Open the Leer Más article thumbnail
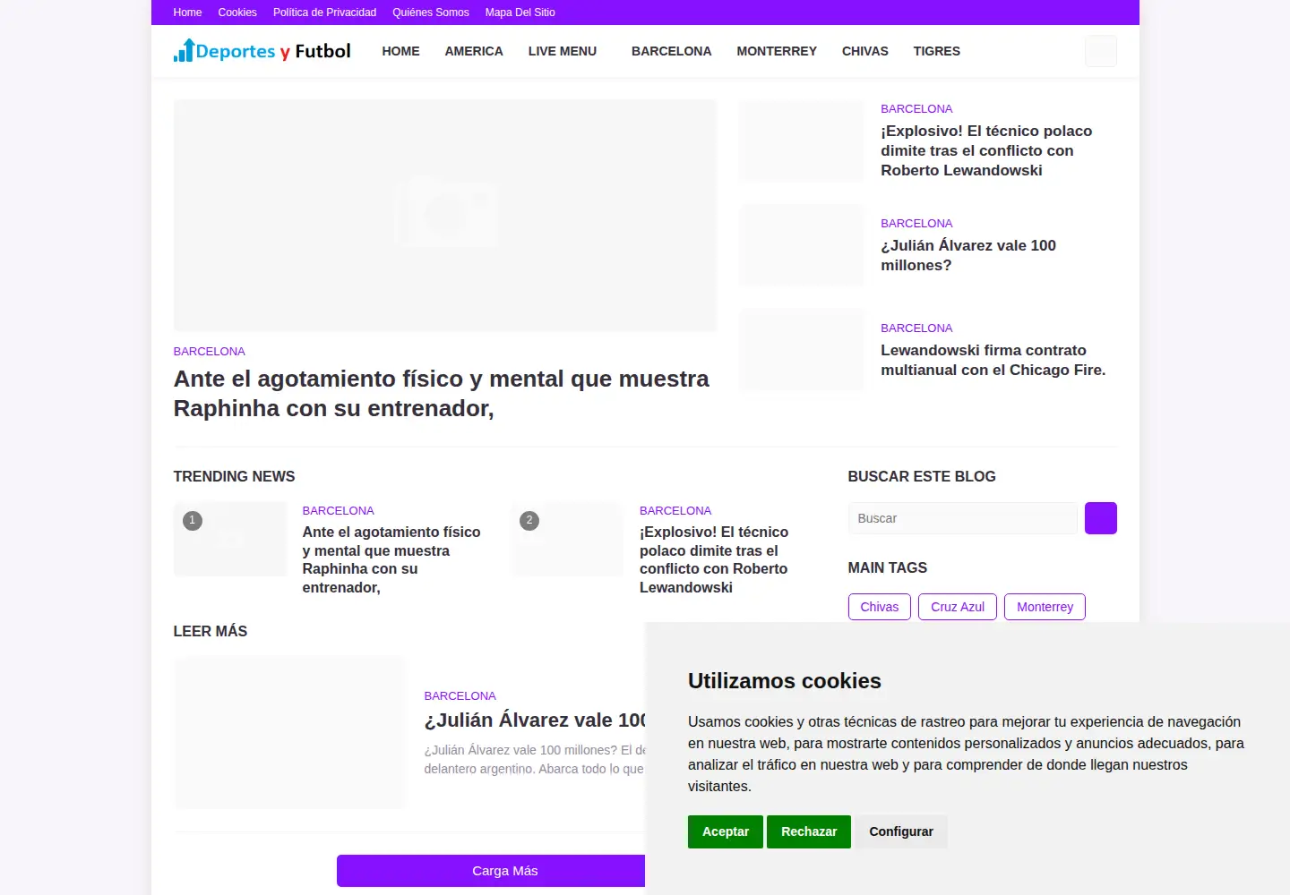 coord(289,733)
